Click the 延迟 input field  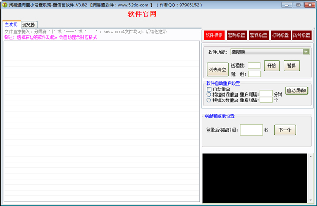[255, 74]
